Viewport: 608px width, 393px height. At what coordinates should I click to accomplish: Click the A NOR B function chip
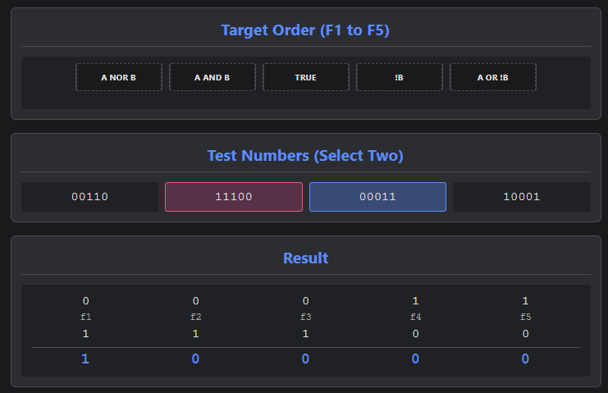(119, 78)
